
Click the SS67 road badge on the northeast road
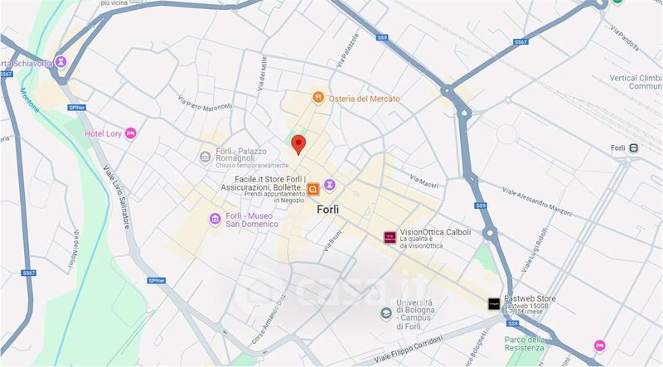pyautogui.click(x=520, y=42)
